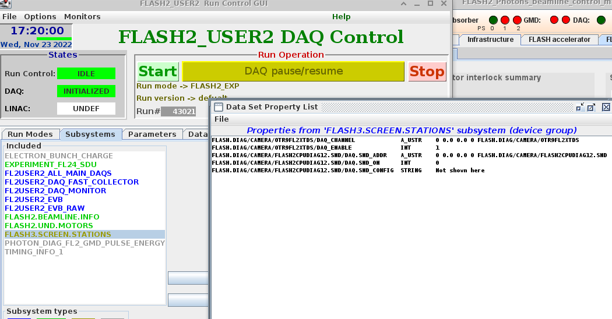
Task: Click the DAQ pause/resume button
Action: tap(293, 72)
